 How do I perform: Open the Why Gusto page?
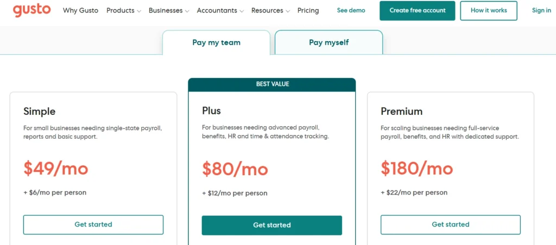80,10
